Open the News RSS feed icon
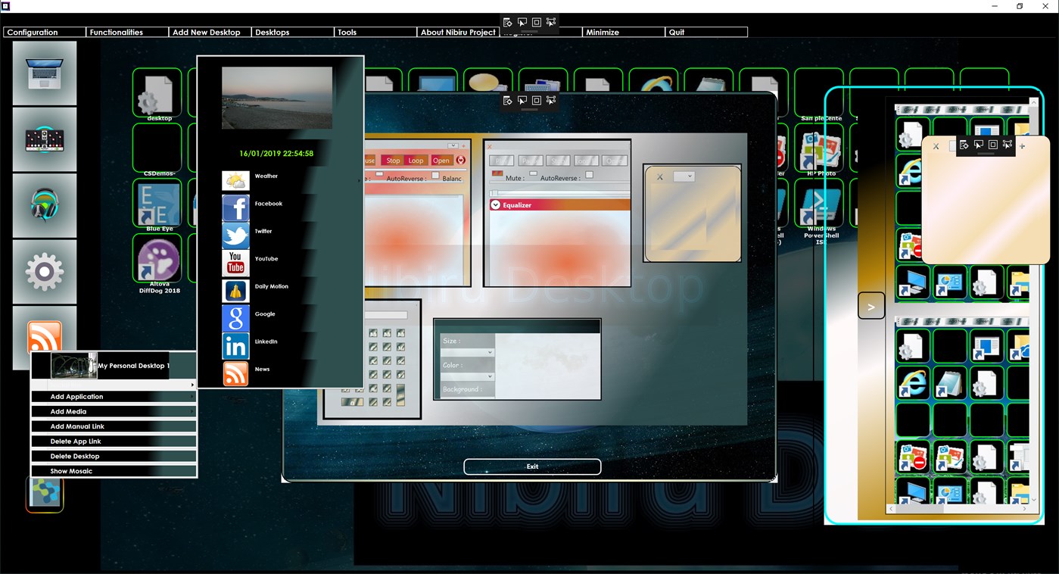This screenshot has height=574, width=1059. coord(235,373)
